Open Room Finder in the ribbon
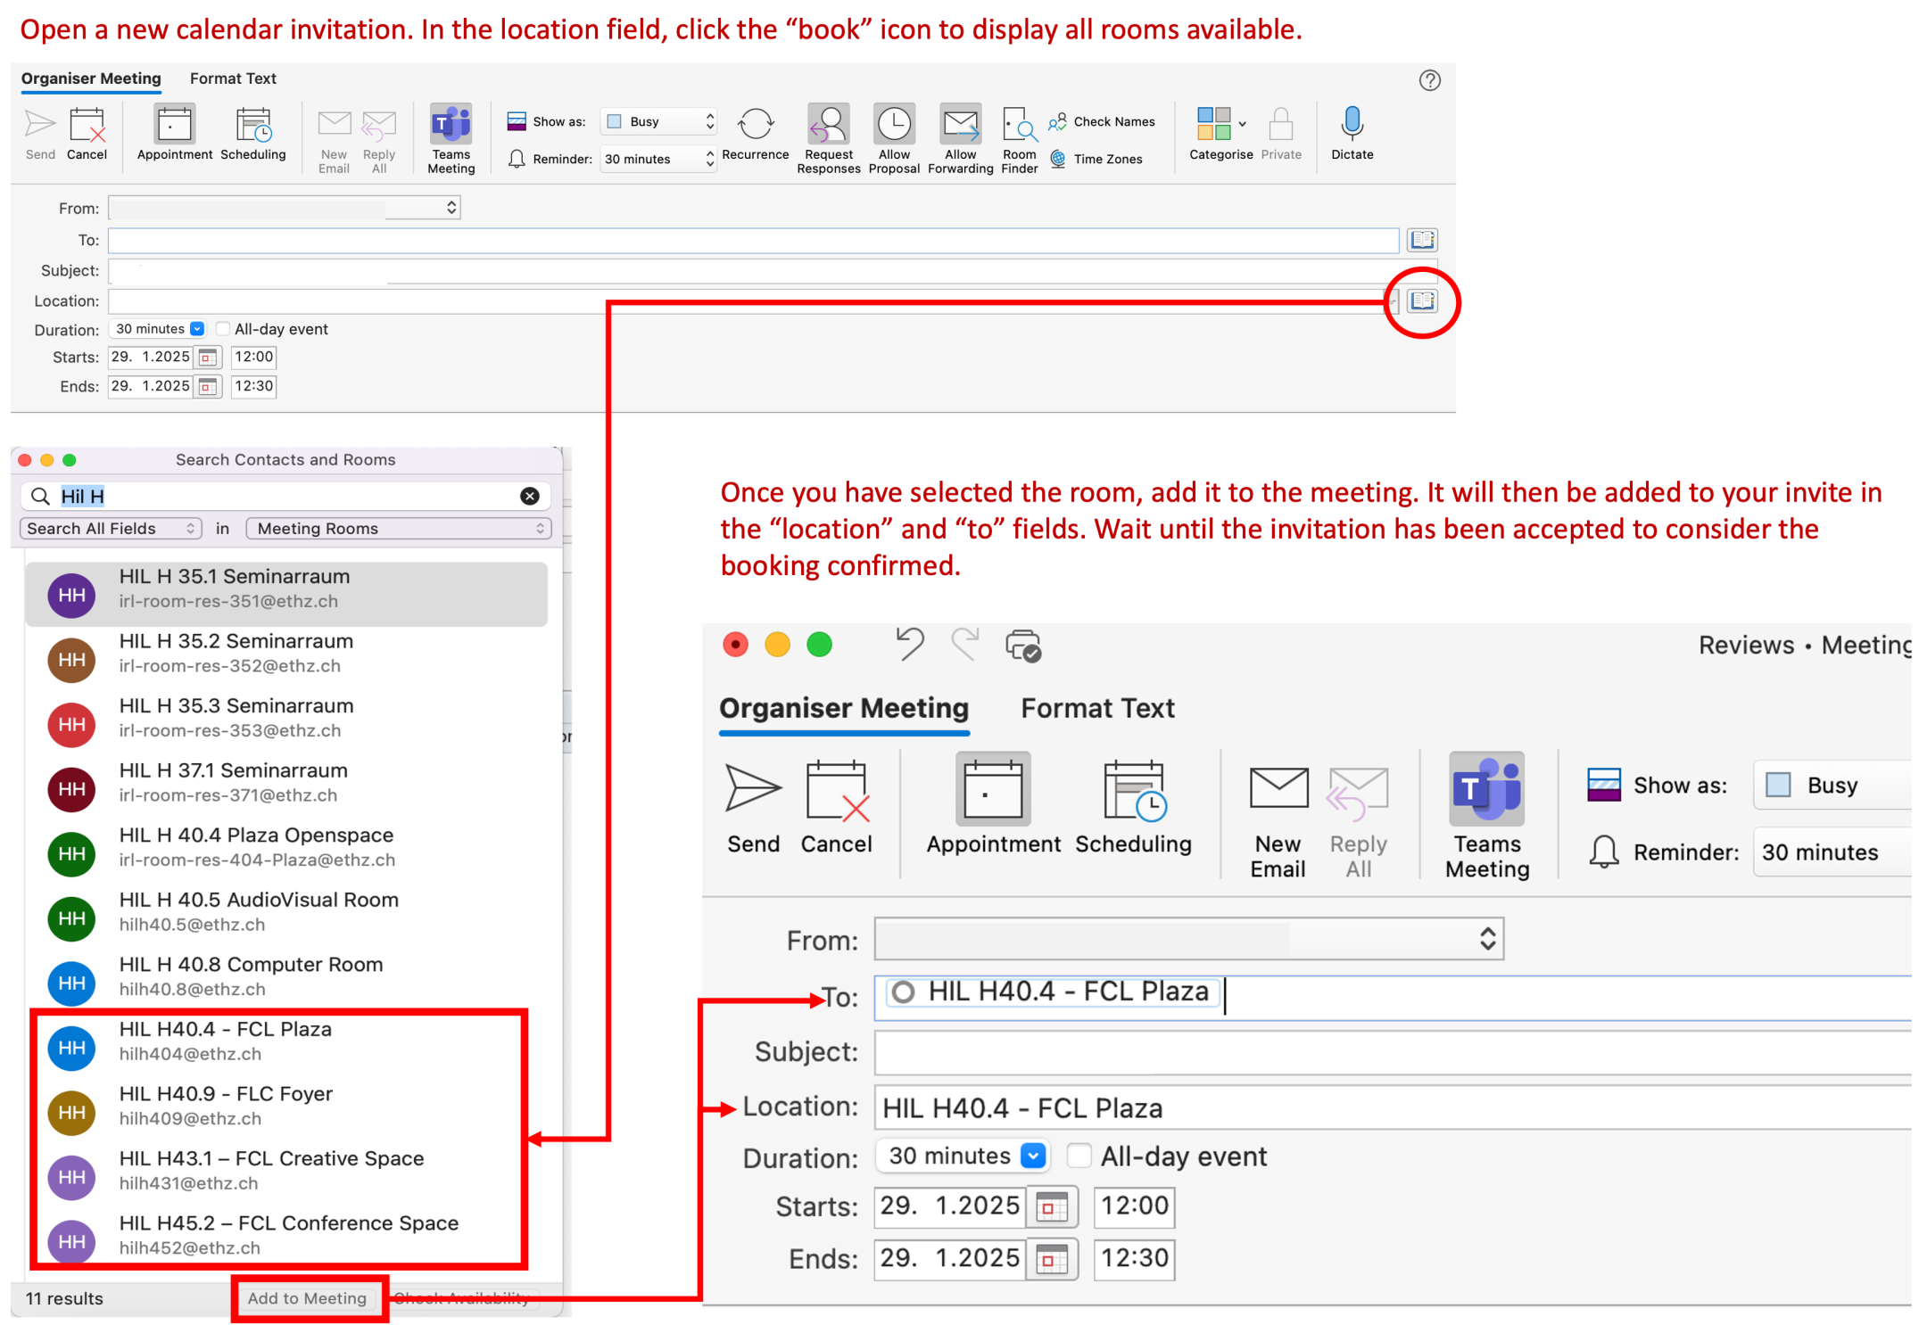Viewport: 1927px width, 1325px height. (x=1019, y=125)
